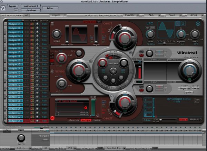Viewport: 207px width, 151px height.
Task: Toggle the noise generator power button
Action: tap(52, 71)
